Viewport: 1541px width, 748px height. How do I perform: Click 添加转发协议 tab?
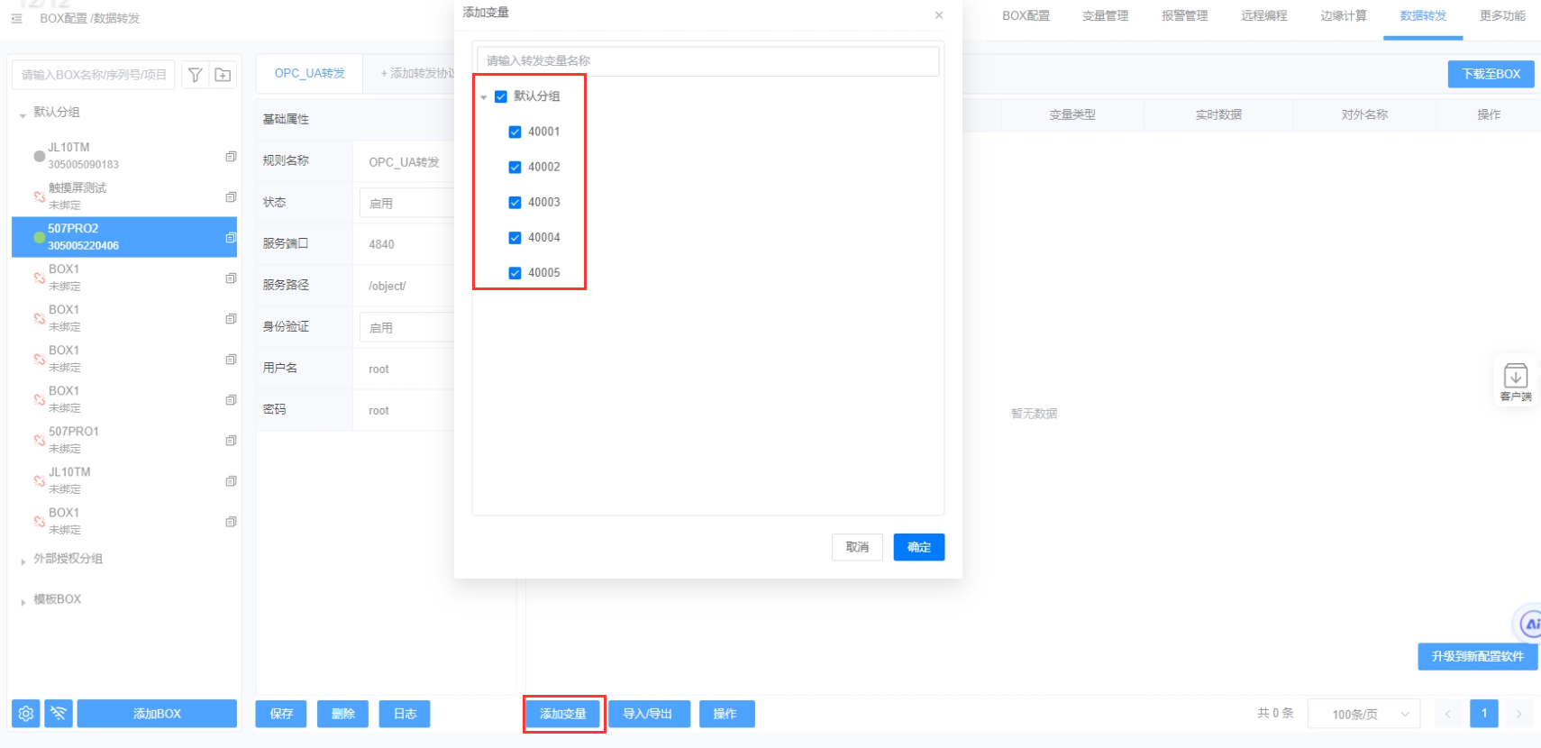[x=416, y=73]
